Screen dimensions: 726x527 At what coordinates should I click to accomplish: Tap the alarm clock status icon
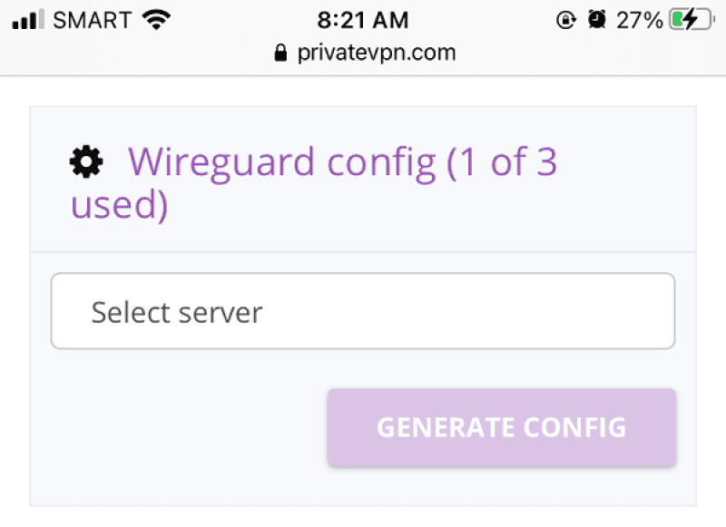pyautogui.click(x=596, y=20)
